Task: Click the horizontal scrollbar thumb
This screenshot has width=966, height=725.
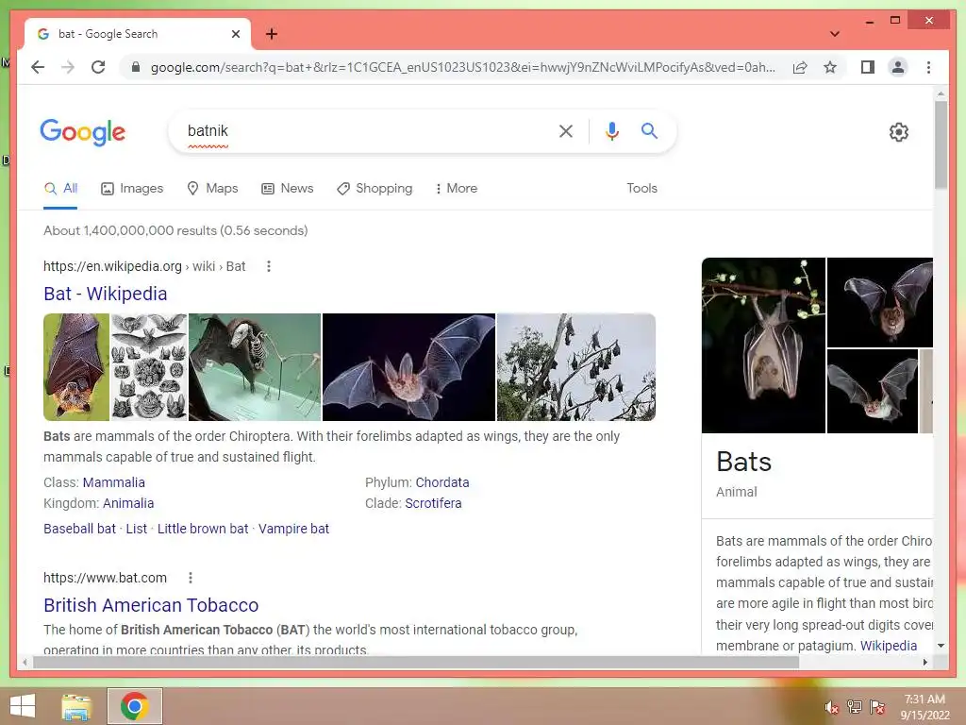Action: [x=416, y=662]
